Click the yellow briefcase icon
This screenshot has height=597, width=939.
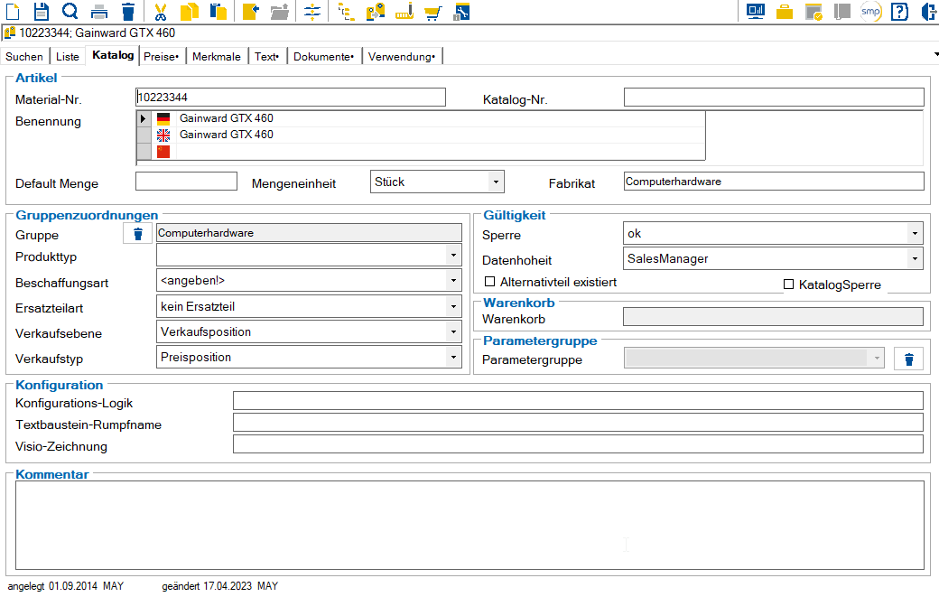point(785,12)
